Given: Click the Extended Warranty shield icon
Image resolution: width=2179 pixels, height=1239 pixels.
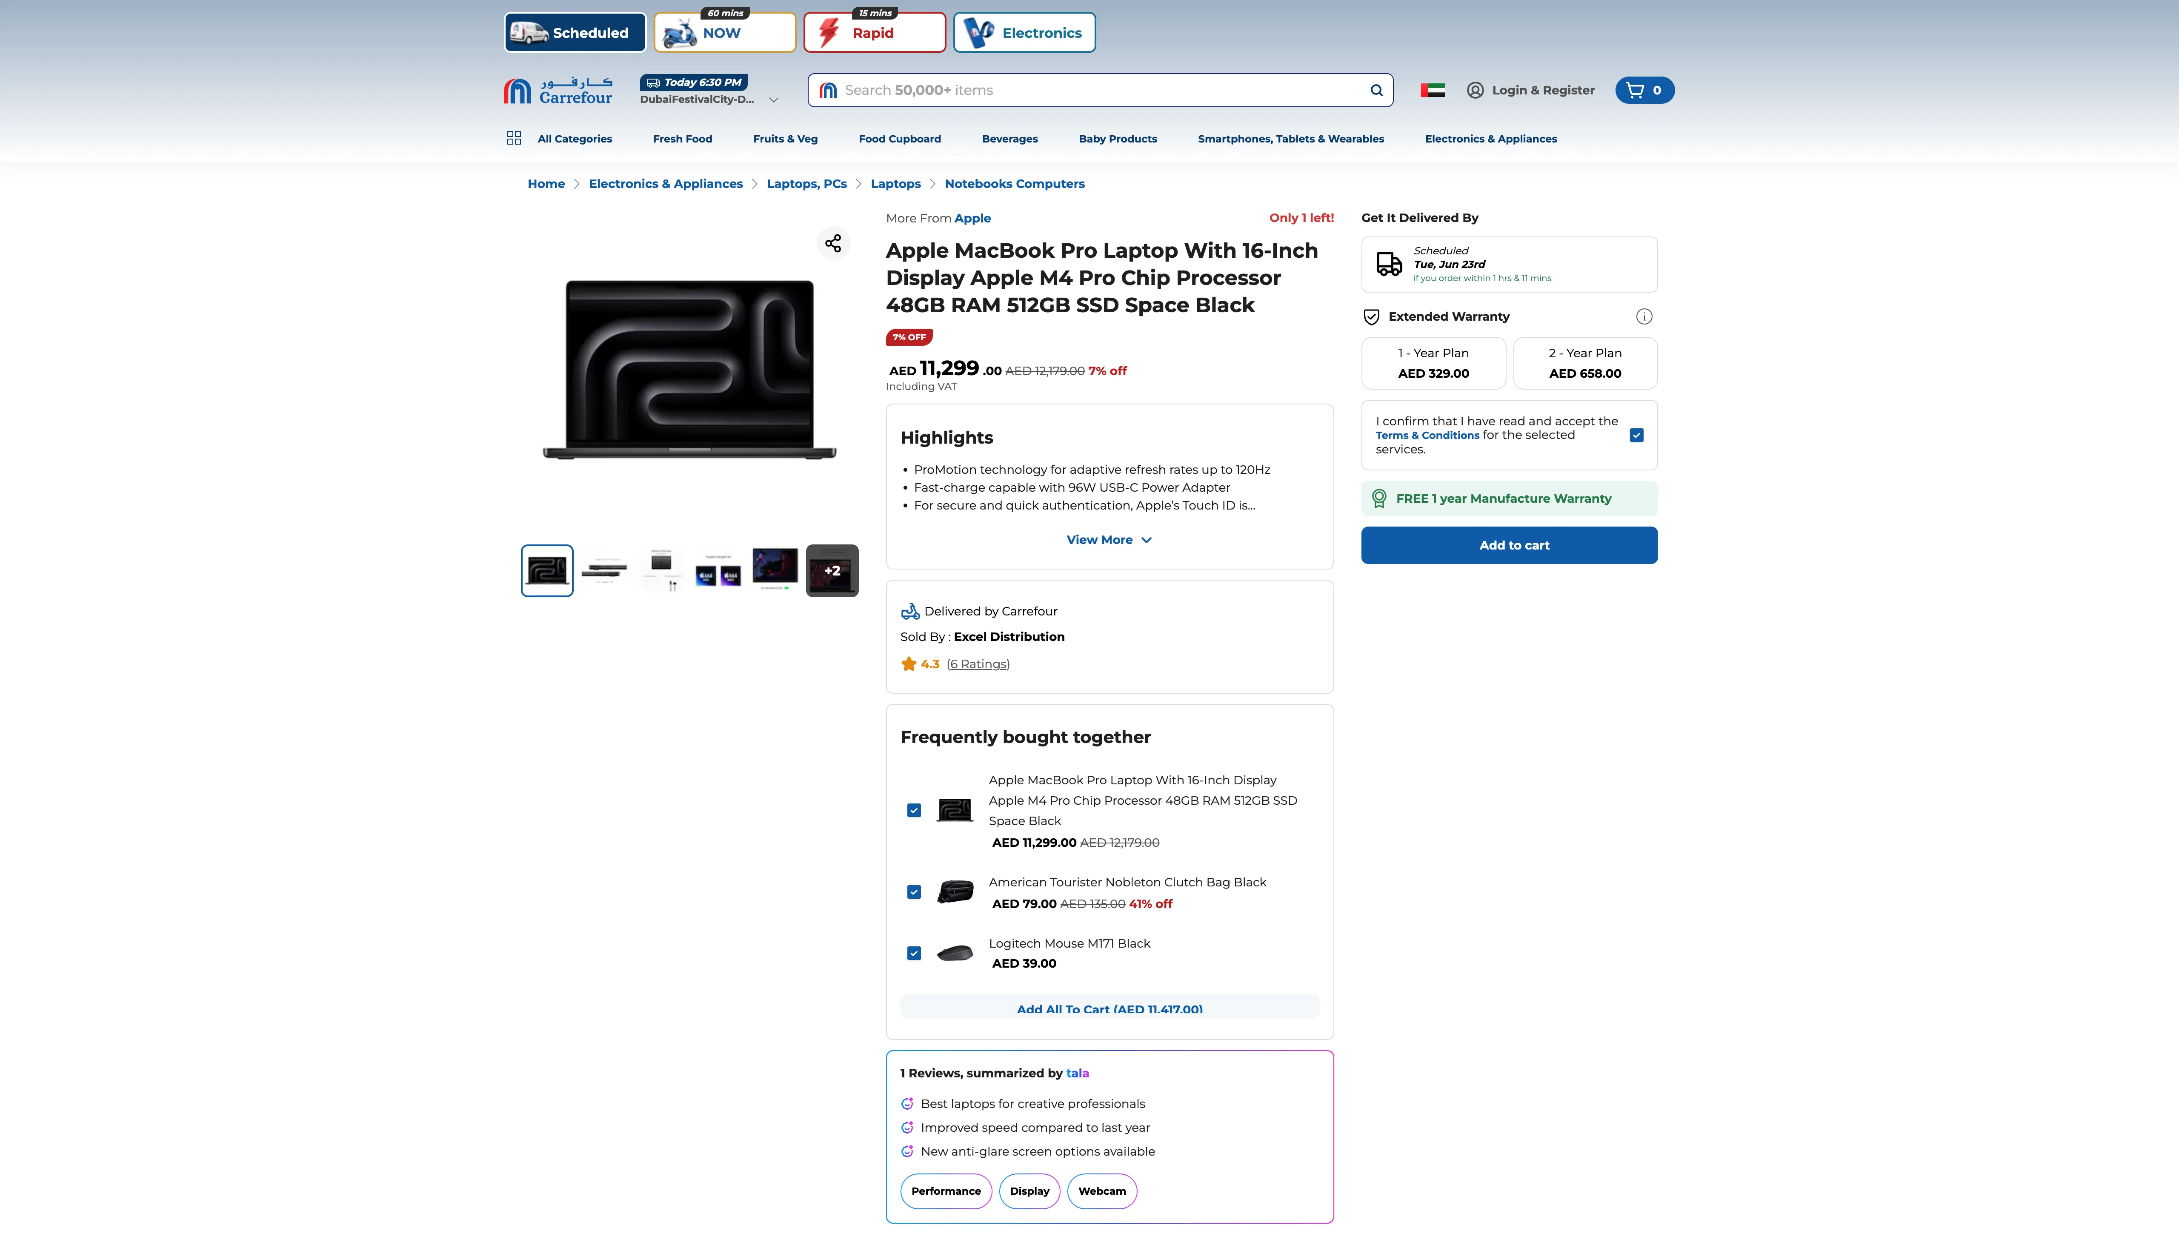Looking at the screenshot, I should pyautogui.click(x=1371, y=316).
